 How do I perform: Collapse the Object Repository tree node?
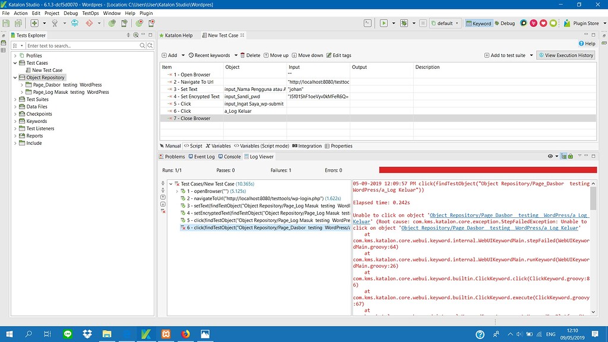(14, 77)
